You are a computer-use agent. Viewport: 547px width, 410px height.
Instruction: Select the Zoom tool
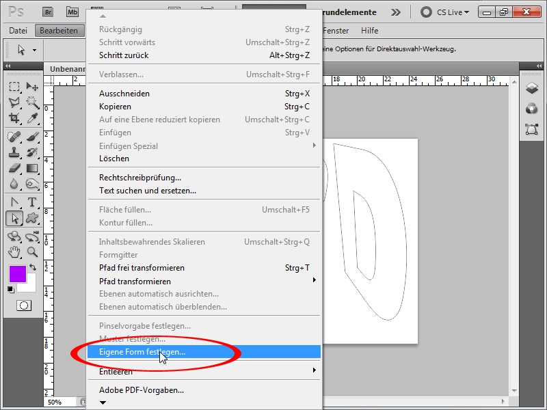(32, 252)
